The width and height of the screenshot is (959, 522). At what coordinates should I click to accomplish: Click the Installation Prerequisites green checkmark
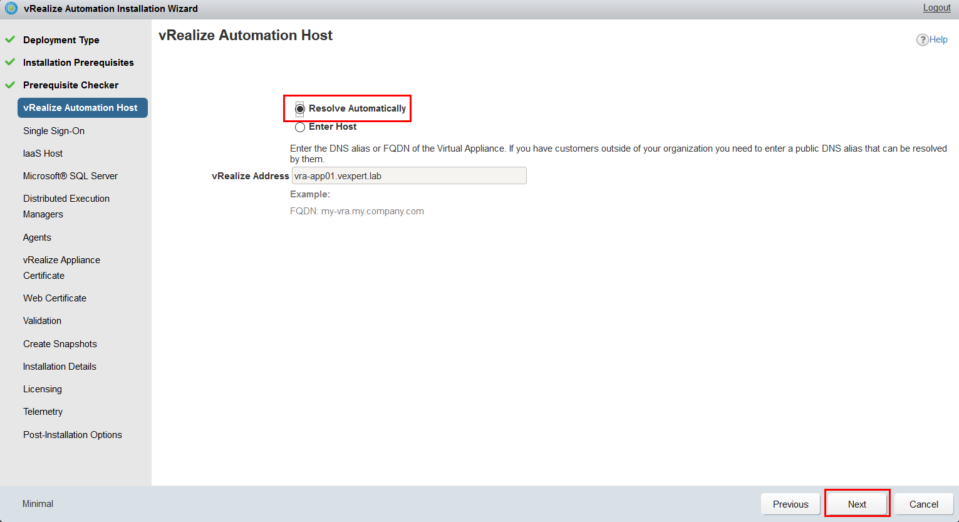point(10,62)
